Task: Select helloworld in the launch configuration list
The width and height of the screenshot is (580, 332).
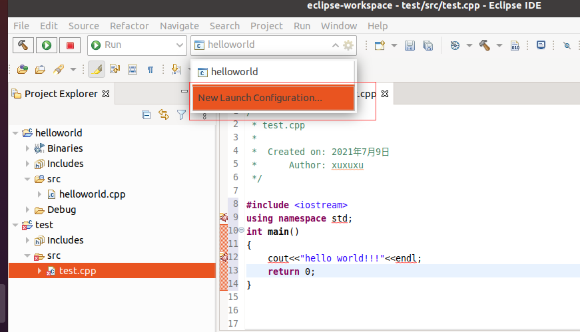Action: [x=272, y=72]
